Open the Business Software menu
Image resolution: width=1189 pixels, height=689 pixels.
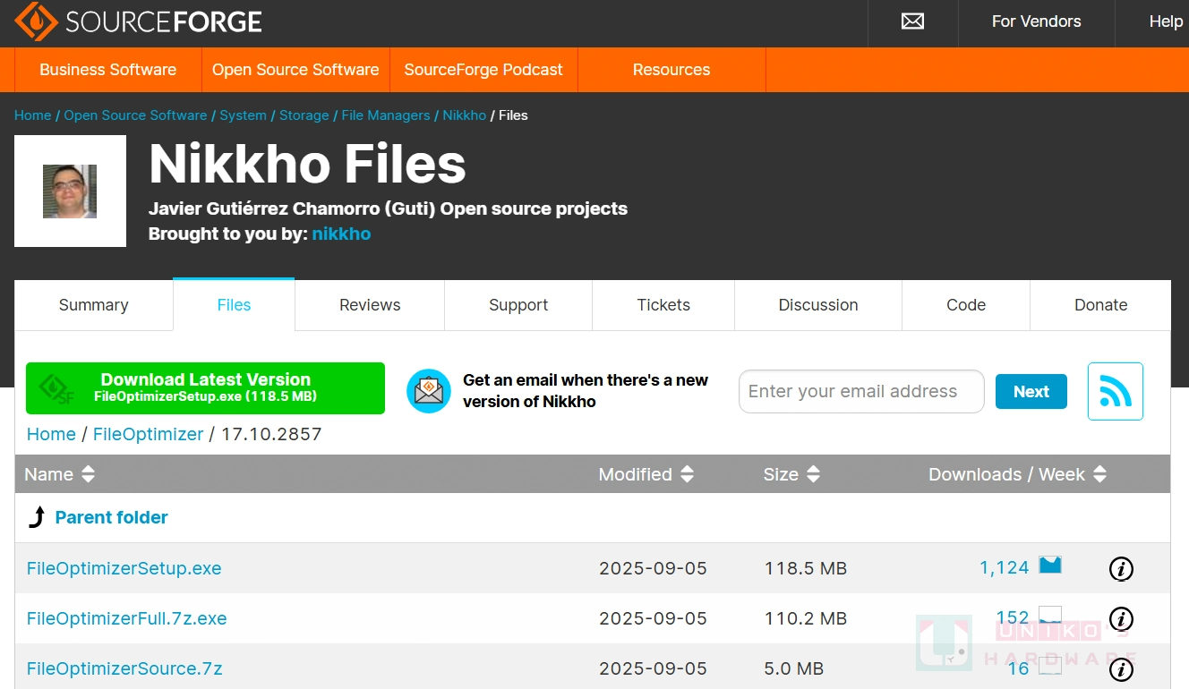(x=108, y=70)
